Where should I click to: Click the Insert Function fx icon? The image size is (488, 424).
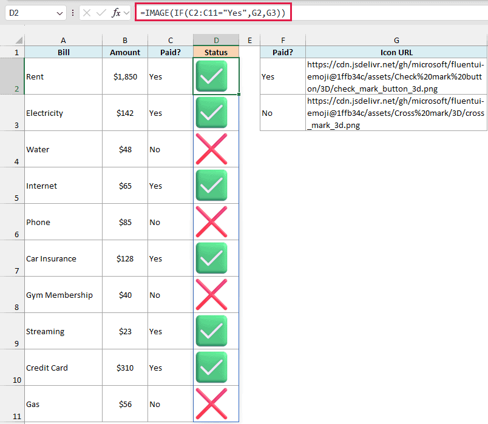(x=116, y=13)
